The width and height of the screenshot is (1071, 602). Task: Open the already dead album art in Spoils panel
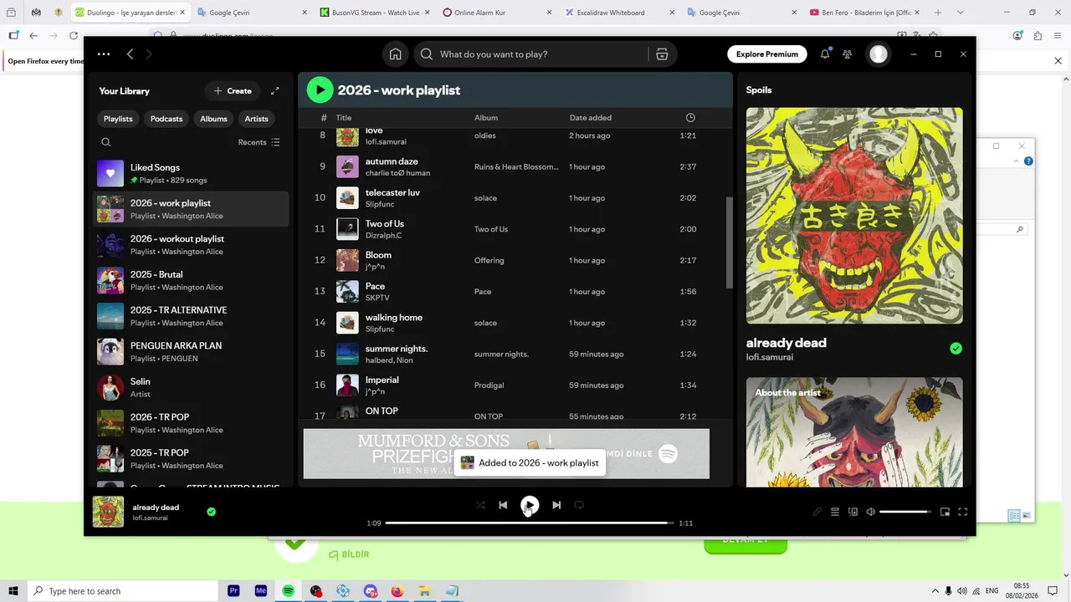[854, 216]
